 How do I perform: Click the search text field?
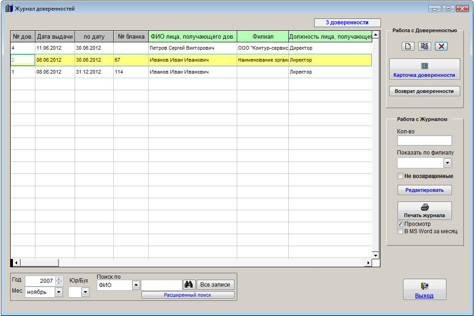click(161, 285)
